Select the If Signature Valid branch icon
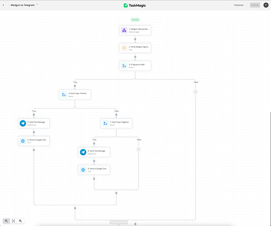271x226 pixels. pyautogui.click(x=124, y=66)
